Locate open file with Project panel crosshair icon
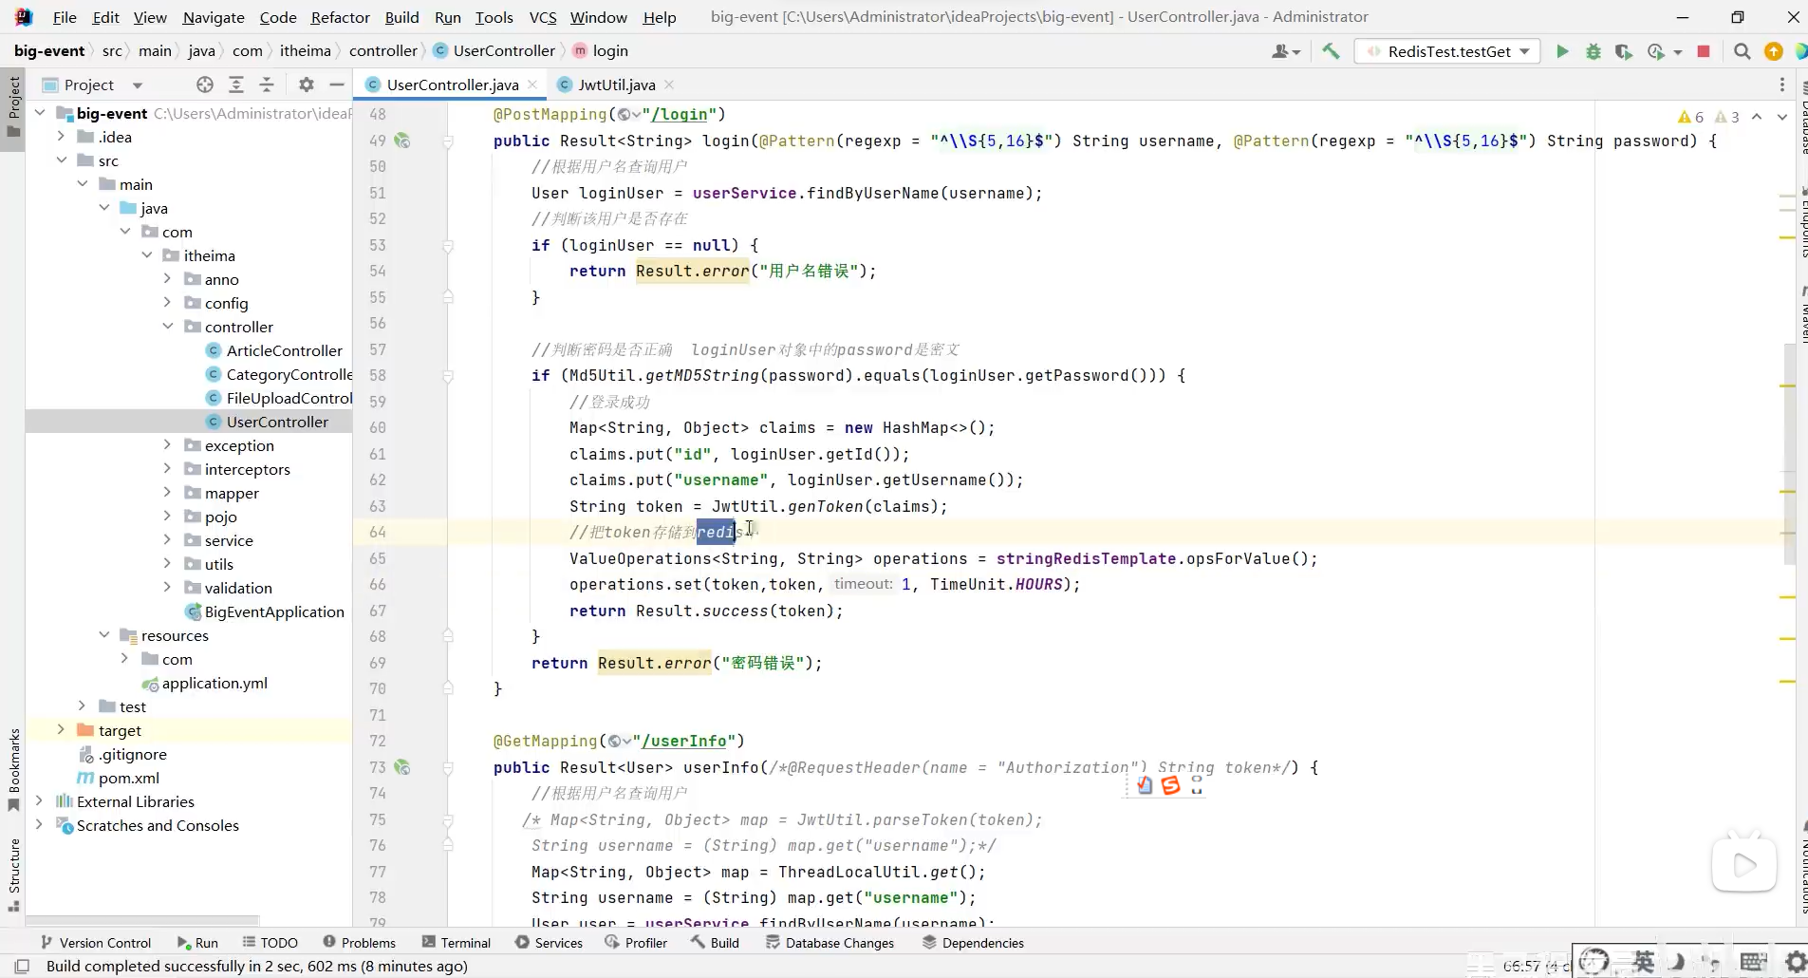Viewport: 1808px width, 978px height. tap(205, 85)
